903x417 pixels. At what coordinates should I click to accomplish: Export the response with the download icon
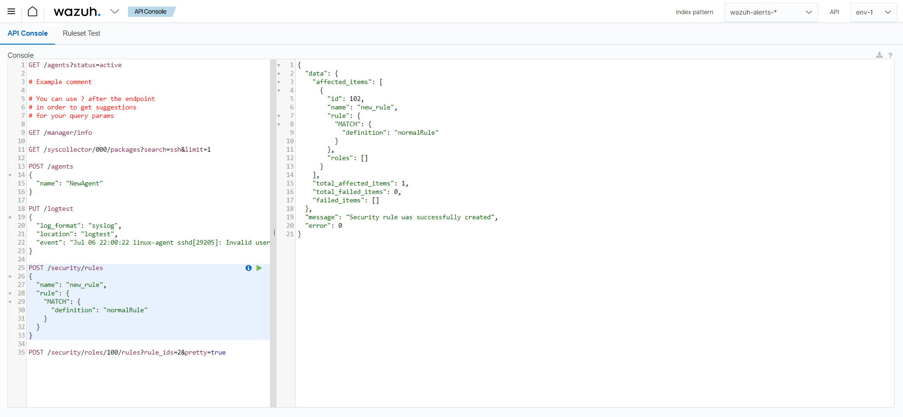pyautogui.click(x=879, y=55)
